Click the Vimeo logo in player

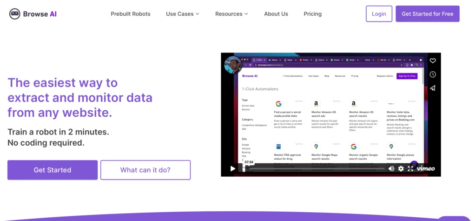tap(426, 168)
